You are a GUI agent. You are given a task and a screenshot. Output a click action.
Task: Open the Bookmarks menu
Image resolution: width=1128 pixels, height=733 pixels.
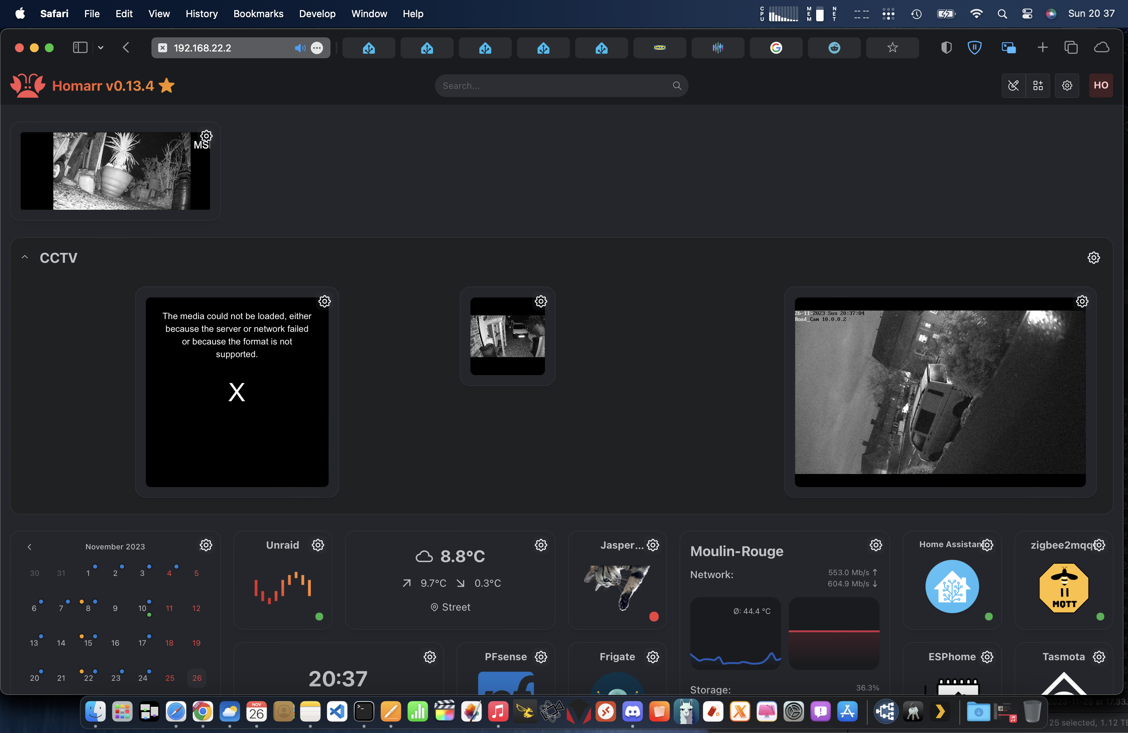258,14
